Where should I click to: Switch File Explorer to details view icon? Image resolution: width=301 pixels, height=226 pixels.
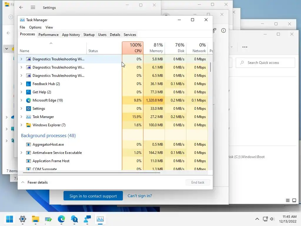coord(288,200)
